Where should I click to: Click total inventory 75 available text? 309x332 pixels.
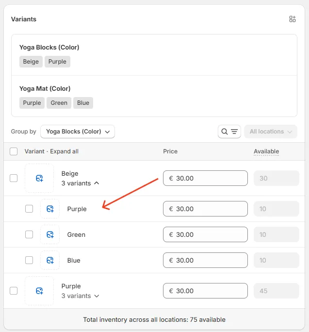tap(154, 319)
